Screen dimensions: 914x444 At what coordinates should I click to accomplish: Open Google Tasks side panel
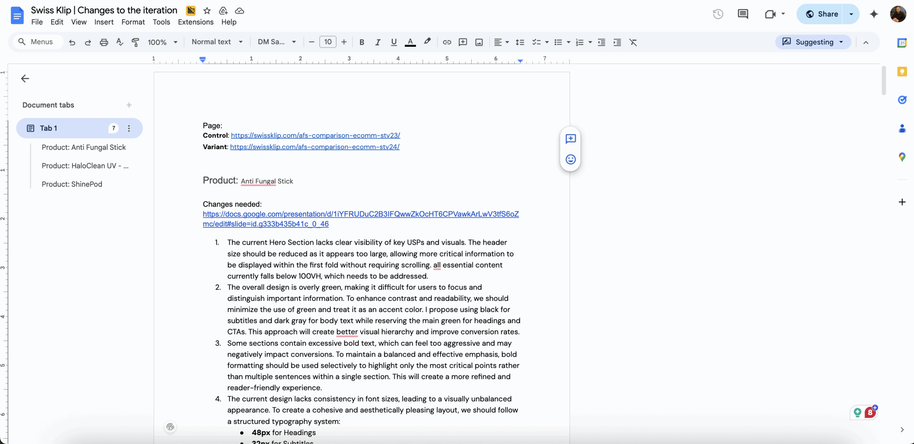(902, 100)
